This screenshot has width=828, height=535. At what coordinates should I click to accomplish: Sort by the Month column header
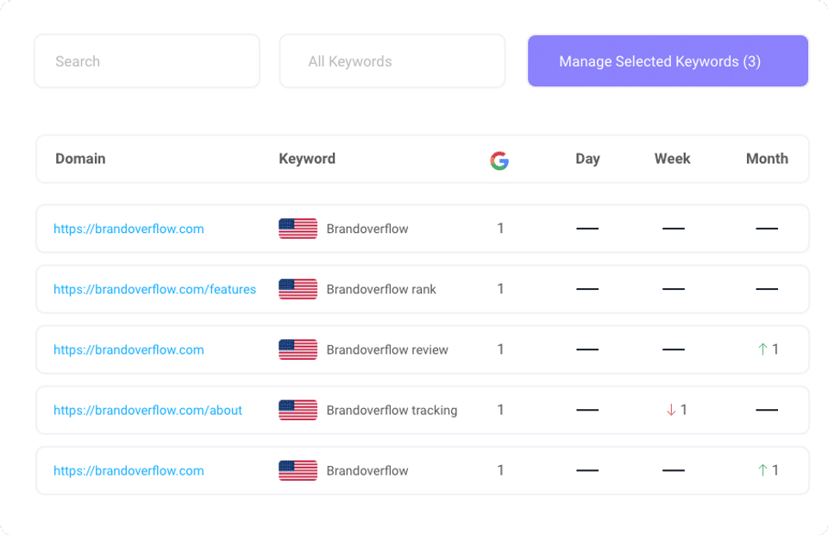pyautogui.click(x=767, y=159)
